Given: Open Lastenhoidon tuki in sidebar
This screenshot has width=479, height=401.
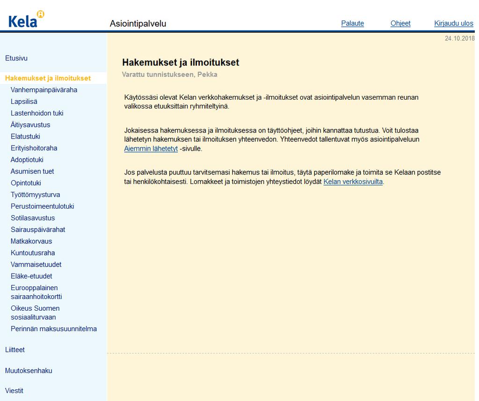Looking at the screenshot, I should point(37,113).
